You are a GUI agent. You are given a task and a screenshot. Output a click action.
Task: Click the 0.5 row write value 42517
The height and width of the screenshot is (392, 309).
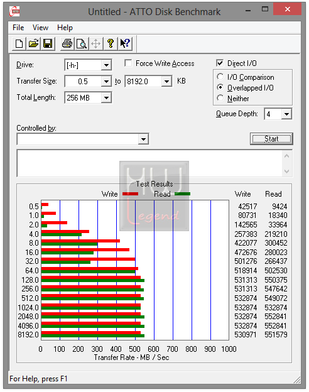[x=247, y=207]
